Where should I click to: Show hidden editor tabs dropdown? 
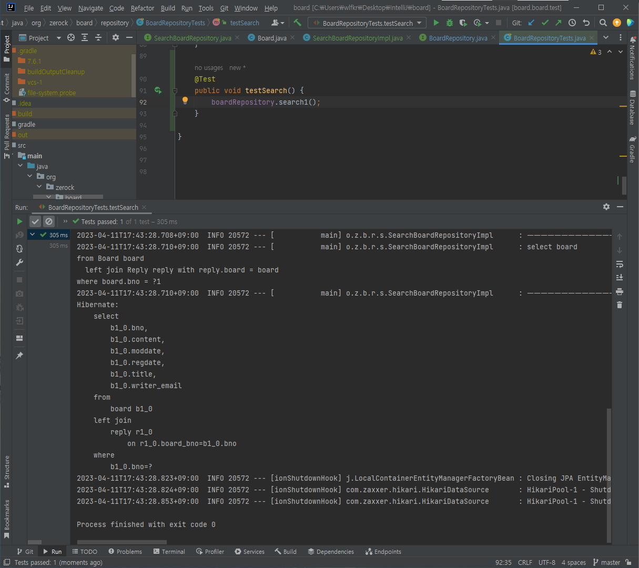606,37
